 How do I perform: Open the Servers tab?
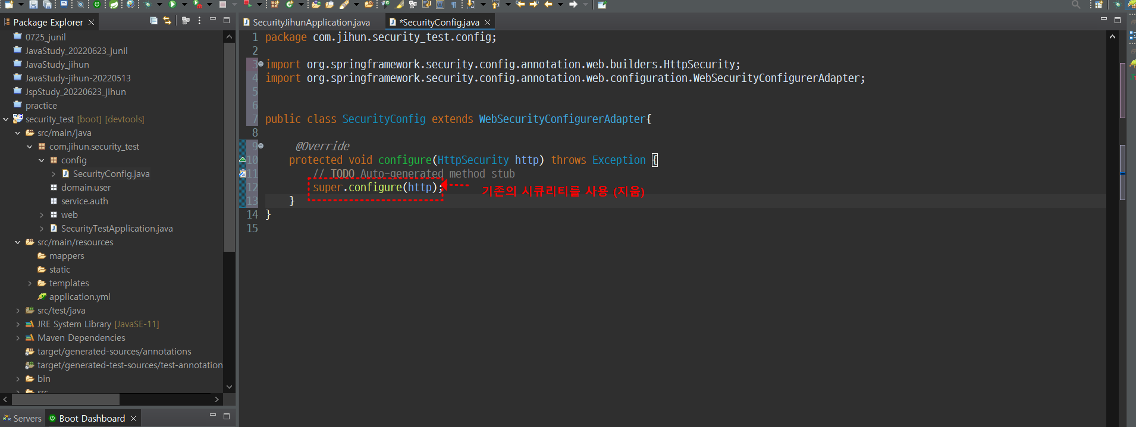coord(22,418)
